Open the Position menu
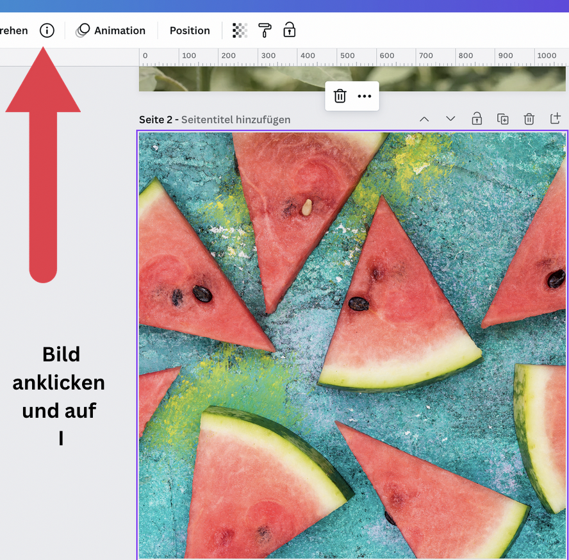This screenshot has height=560, width=569. click(x=190, y=30)
